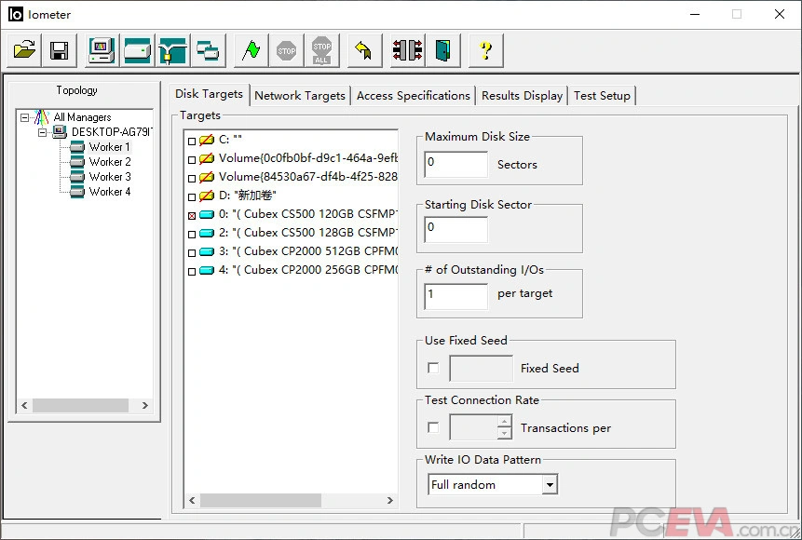The height and width of the screenshot is (540, 802).
Task: Select the D: "新加卷" drive text
Action: click(x=248, y=196)
